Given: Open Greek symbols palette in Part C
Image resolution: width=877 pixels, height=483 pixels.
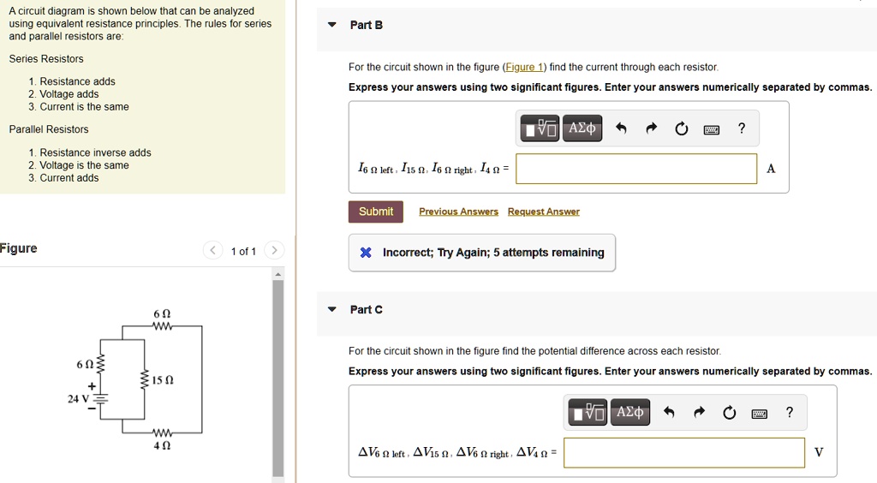Looking at the screenshot, I should click(x=630, y=413).
